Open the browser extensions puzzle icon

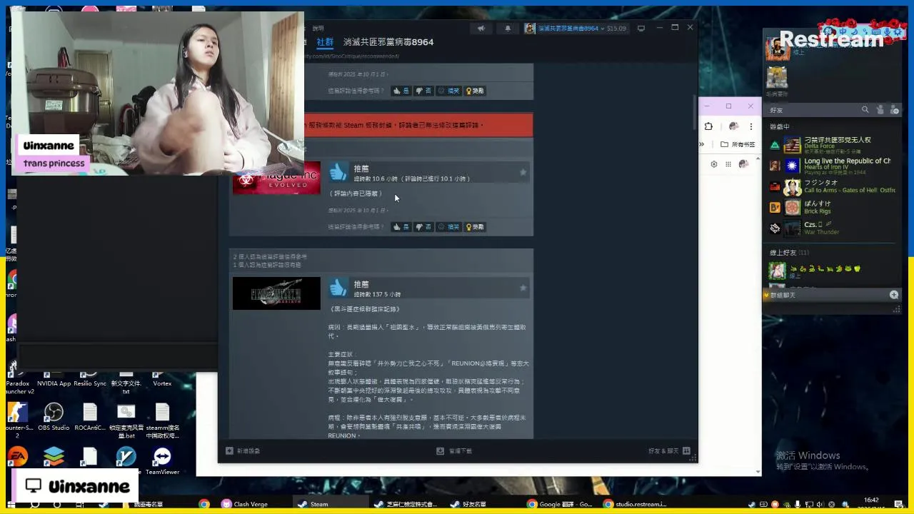point(708,126)
